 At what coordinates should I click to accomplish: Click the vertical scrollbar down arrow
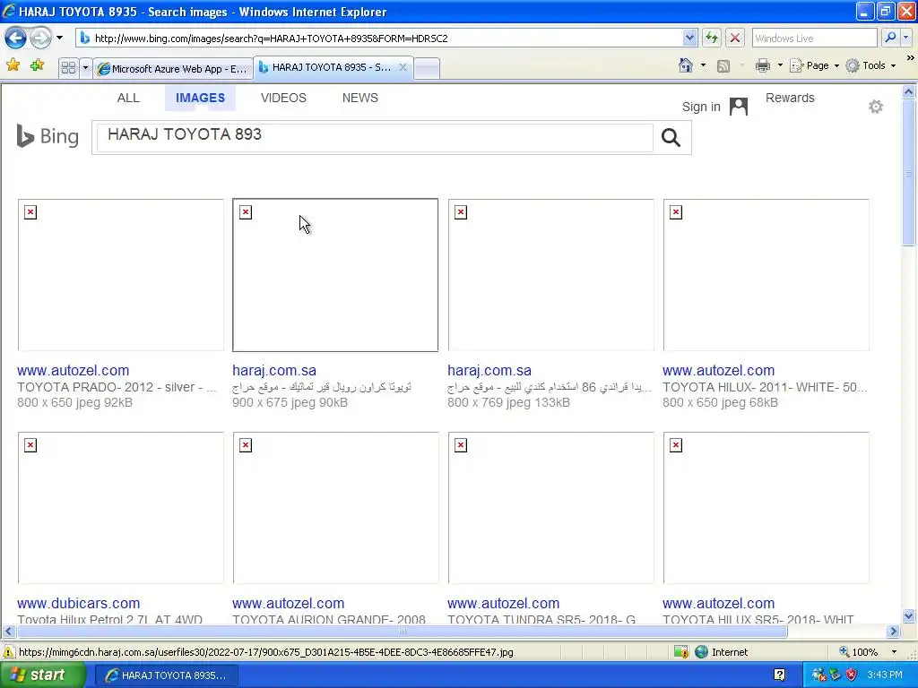click(x=909, y=615)
